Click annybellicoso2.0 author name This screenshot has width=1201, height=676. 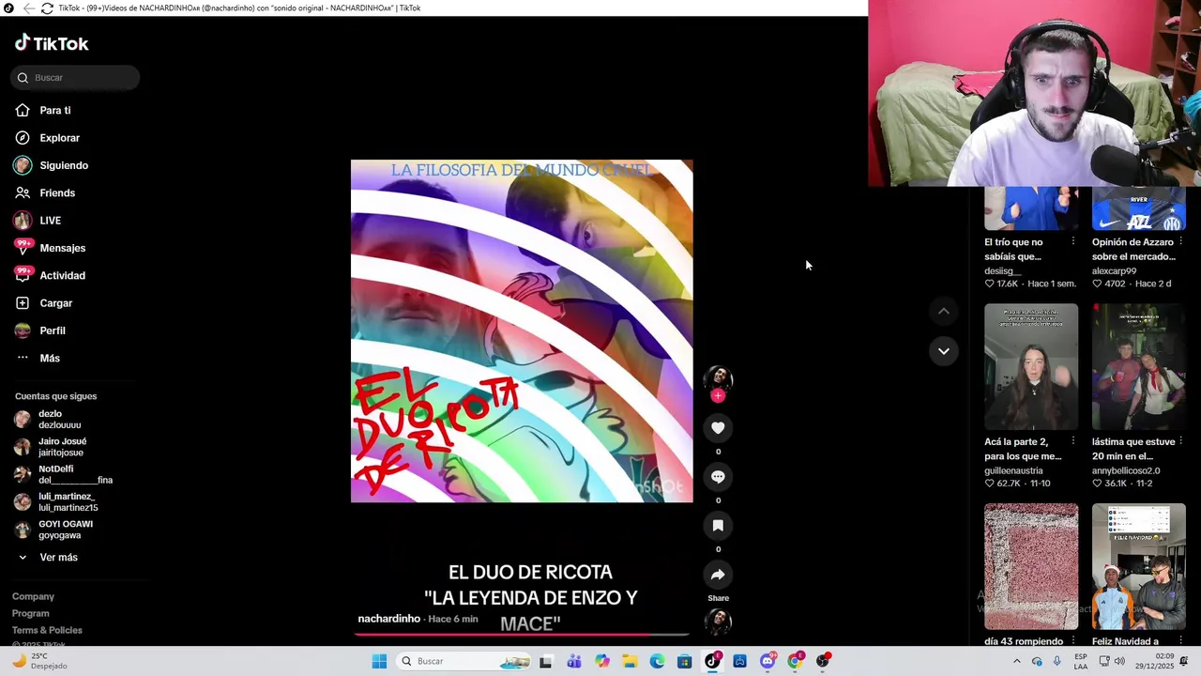click(1126, 470)
